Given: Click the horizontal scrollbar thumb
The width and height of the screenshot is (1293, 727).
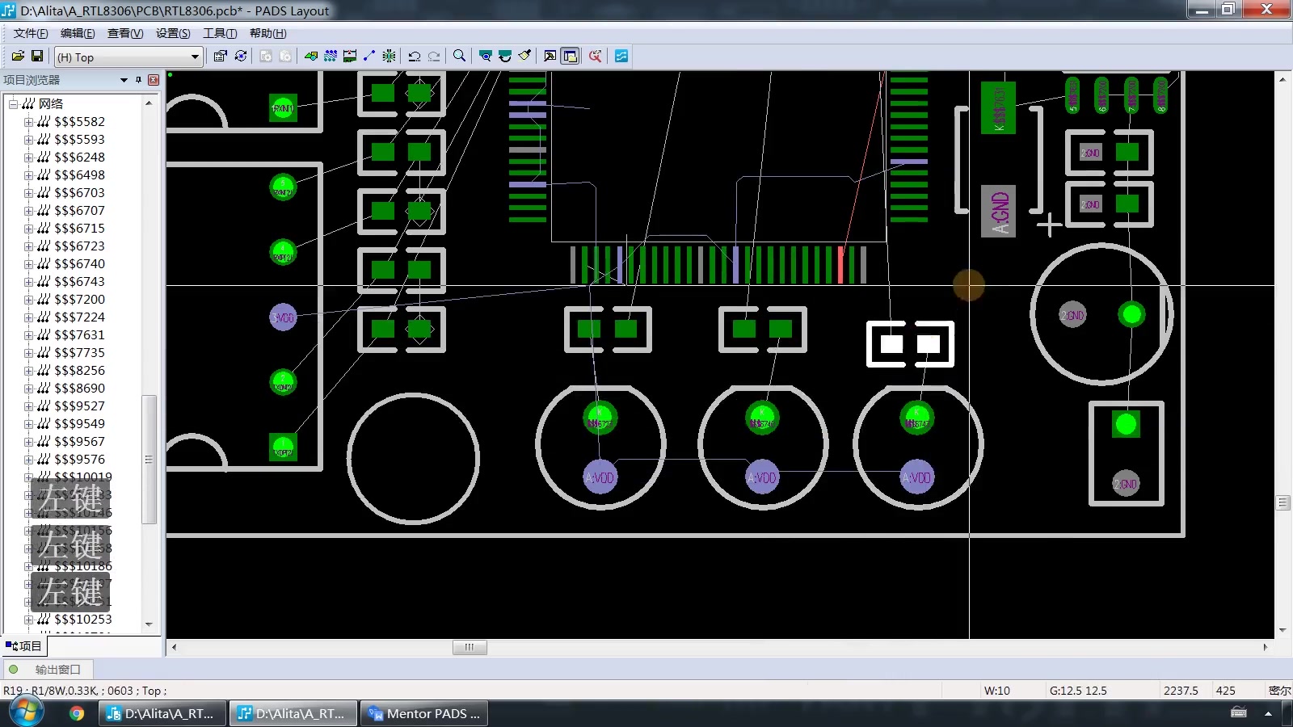Looking at the screenshot, I should click(x=470, y=647).
